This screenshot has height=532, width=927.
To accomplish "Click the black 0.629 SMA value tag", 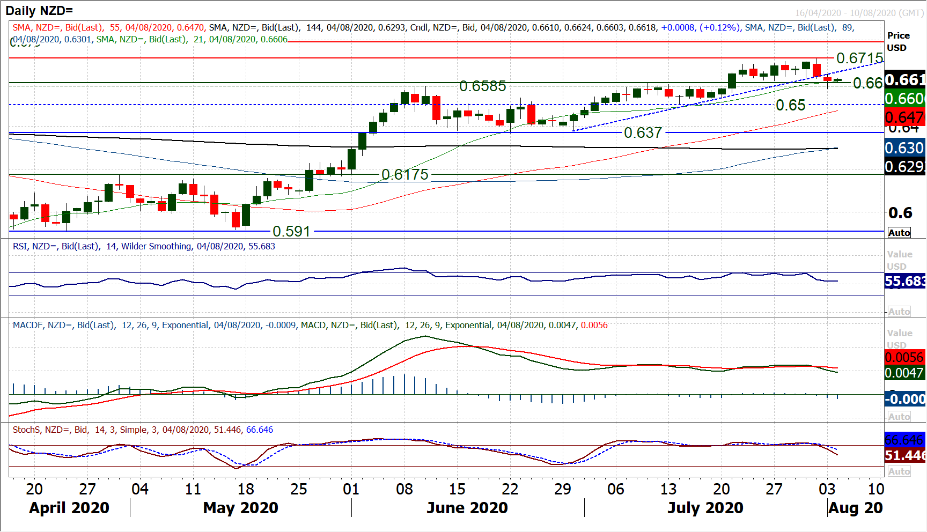I will 905,166.
